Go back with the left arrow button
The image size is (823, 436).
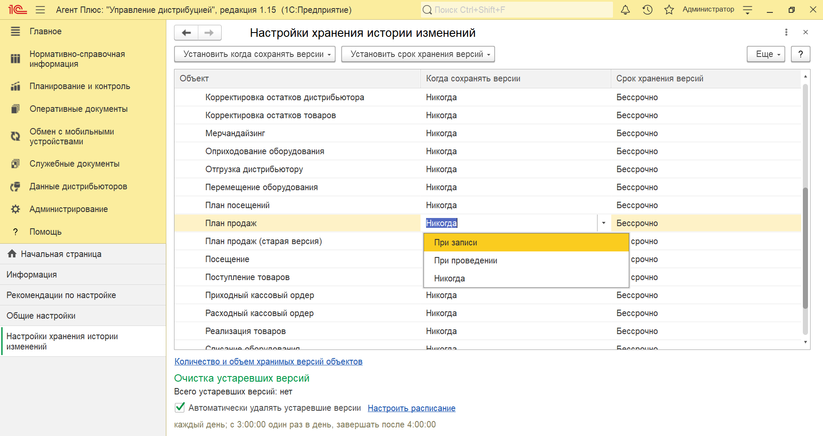click(x=186, y=33)
